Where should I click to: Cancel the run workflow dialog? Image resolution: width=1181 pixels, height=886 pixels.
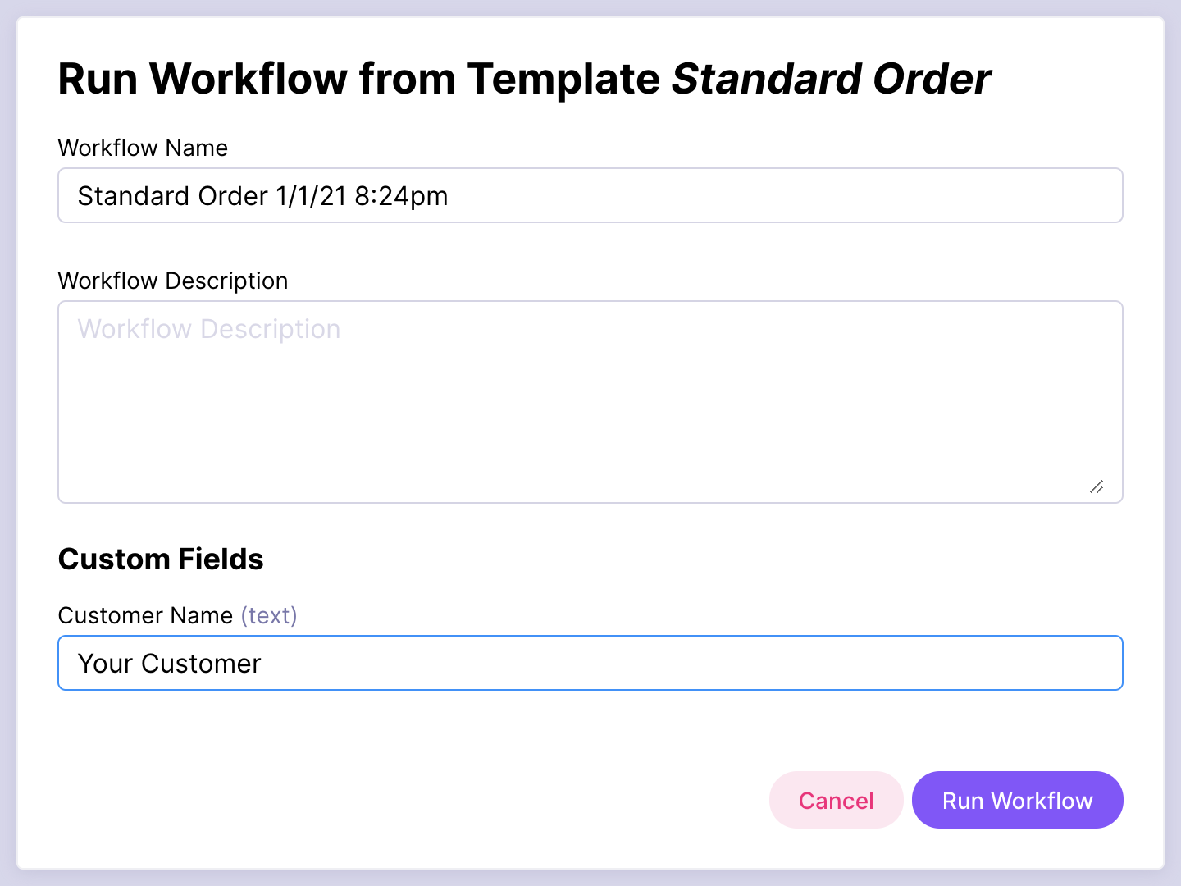coord(836,800)
